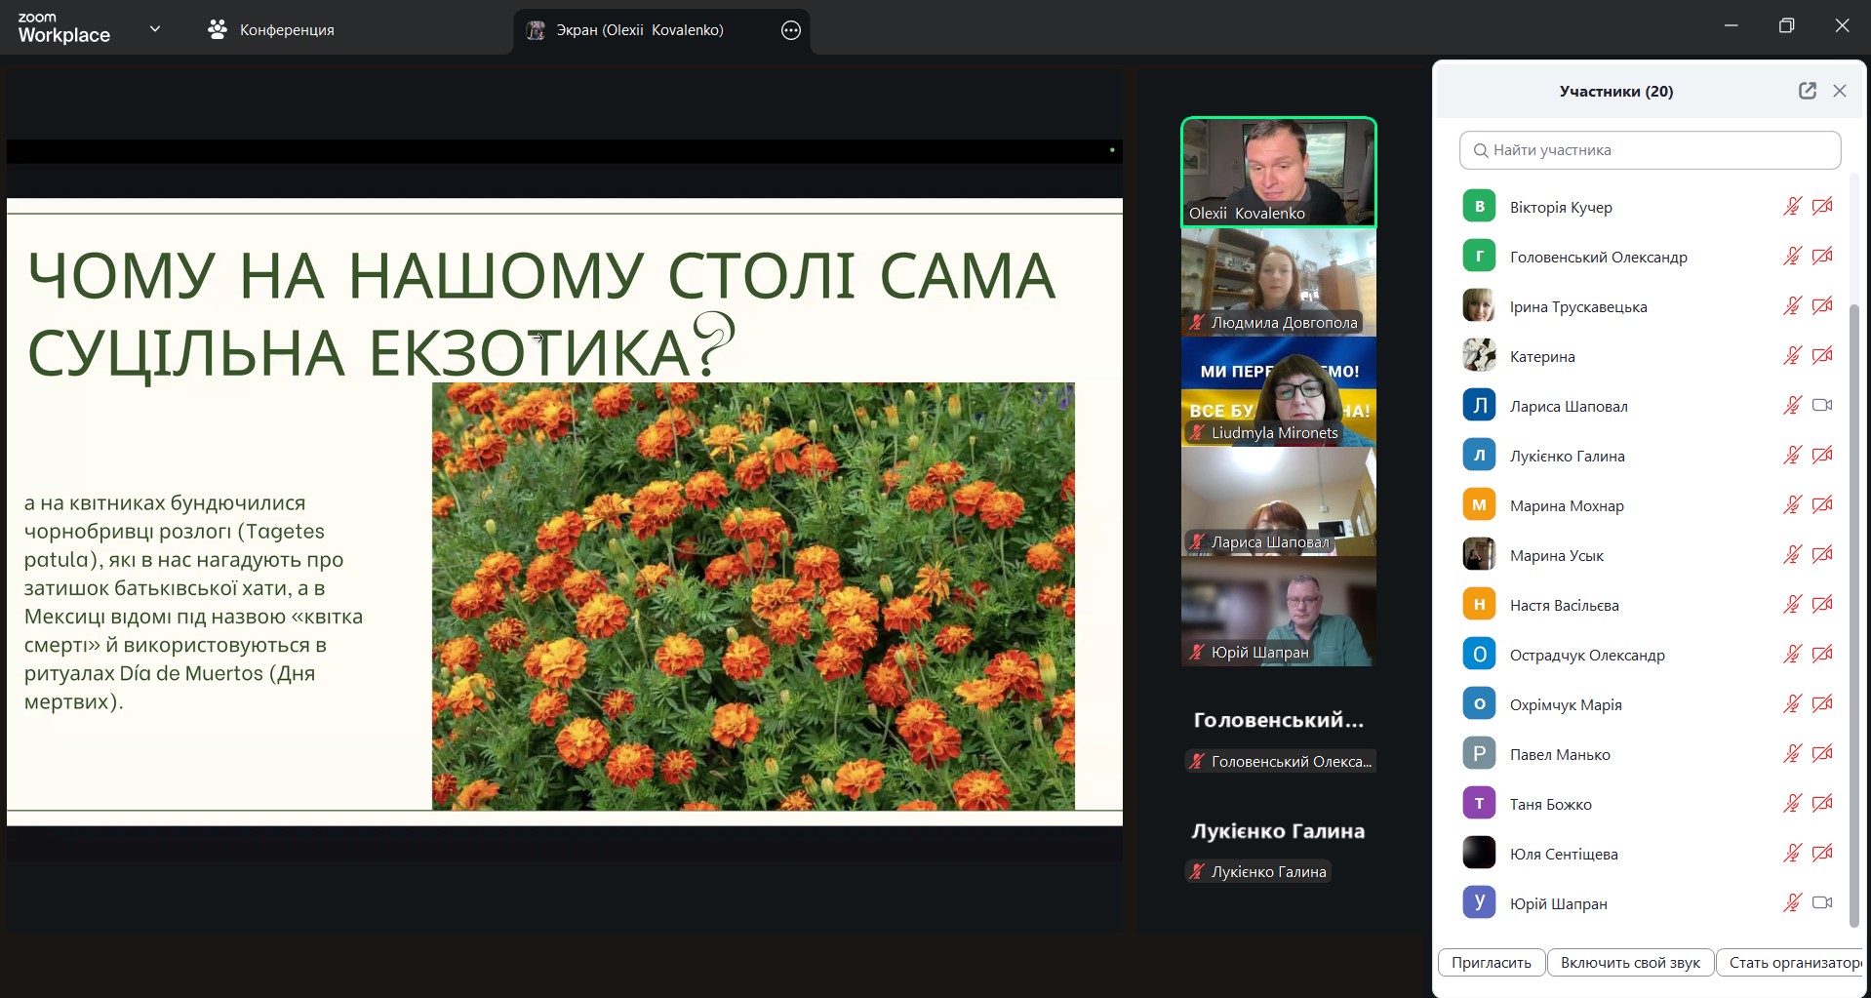Viewport: 1871px width, 998px height.
Task: Click camera-off icon for Марина Мохнар
Action: point(1821,505)
